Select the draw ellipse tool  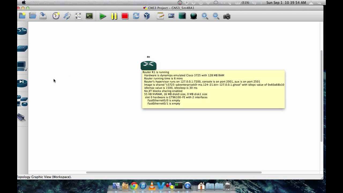[x=193, y=16]
